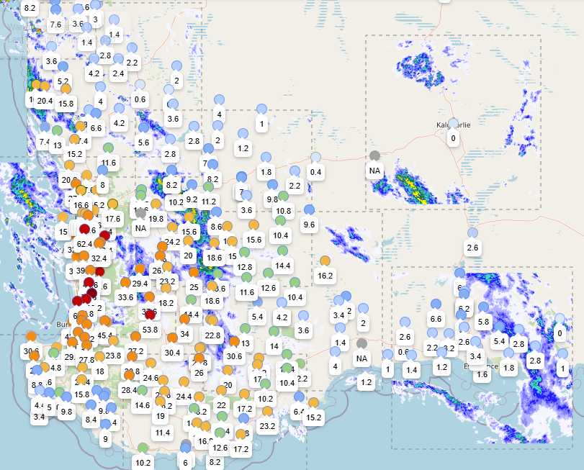Click the 9.2 station marker
This screenshot has width=584, height=470.
pos(192,184)
